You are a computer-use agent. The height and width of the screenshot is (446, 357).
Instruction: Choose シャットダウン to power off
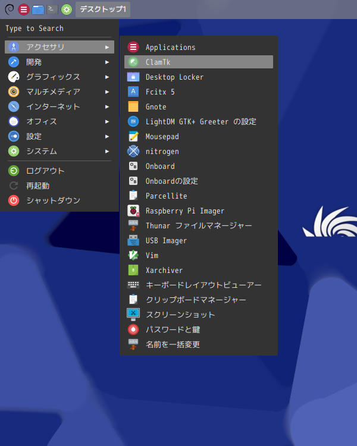tap(59, 200)
